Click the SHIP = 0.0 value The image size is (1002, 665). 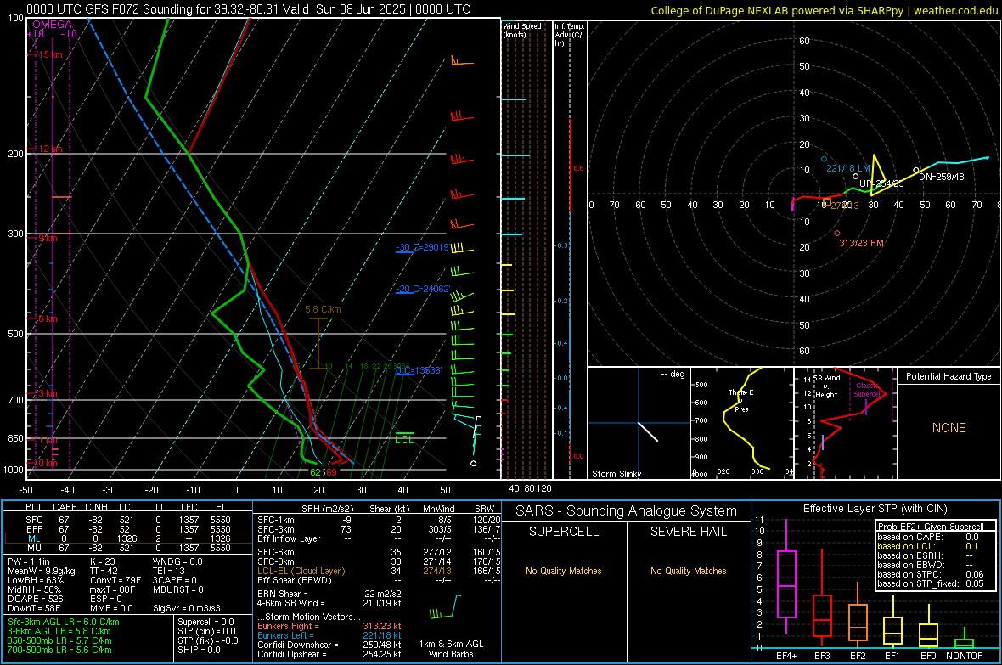pos(199,650)
